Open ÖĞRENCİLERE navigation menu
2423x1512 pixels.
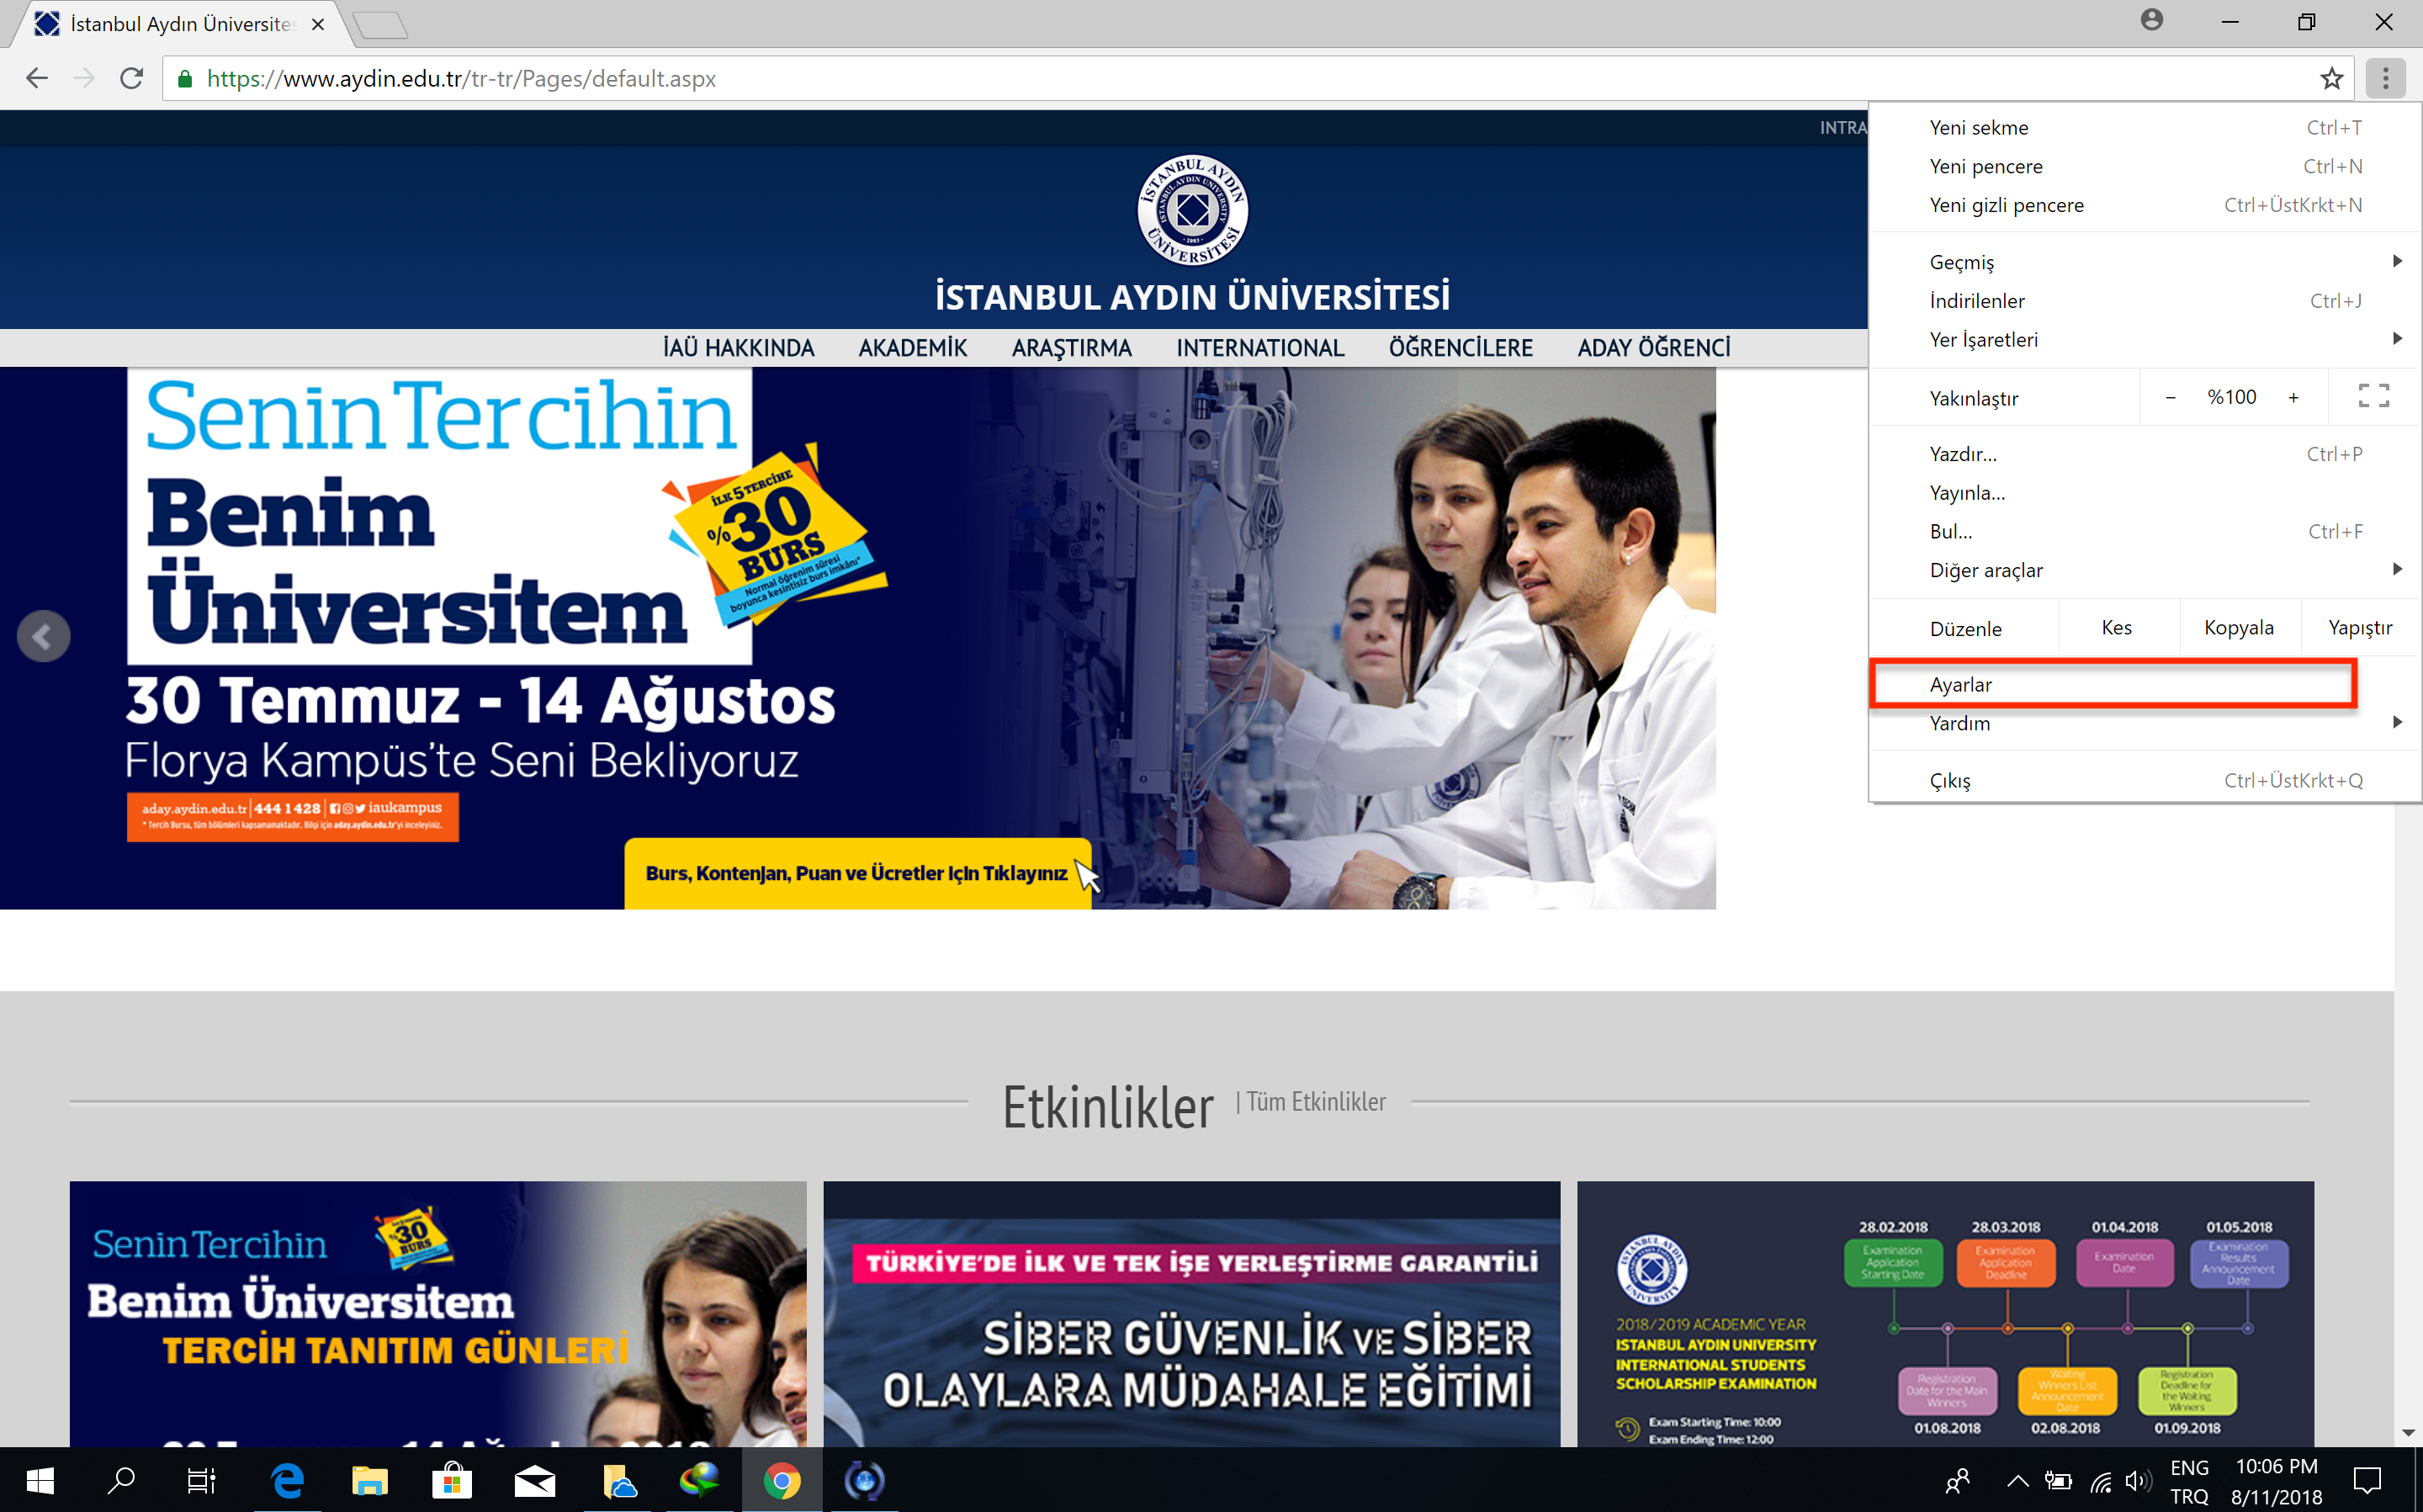click(x=1461, y=348)
